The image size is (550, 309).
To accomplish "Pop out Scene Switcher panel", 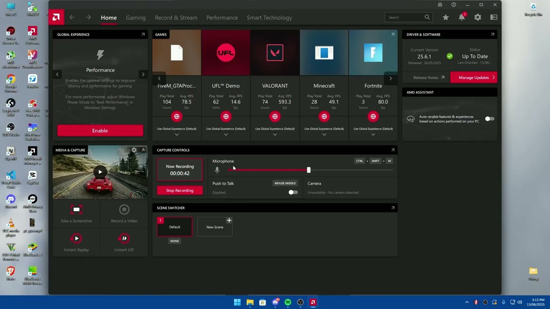I will [x=393, y=208].
